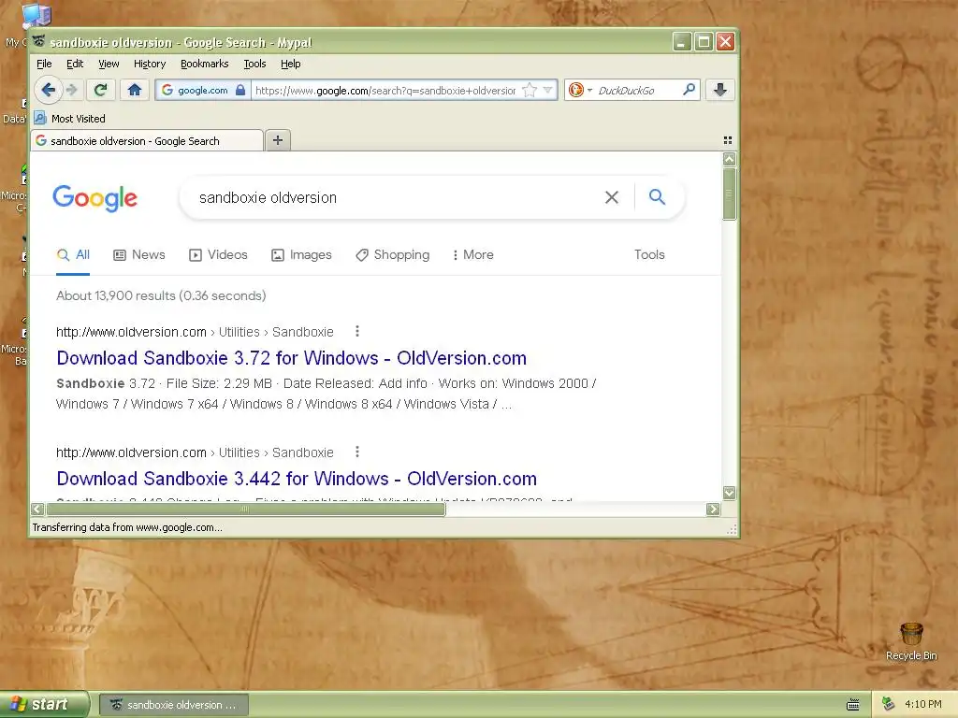The width and height of the screenshot is (958, 718).
Task: Click the blue Google search magnifier button
Action: 657,196
